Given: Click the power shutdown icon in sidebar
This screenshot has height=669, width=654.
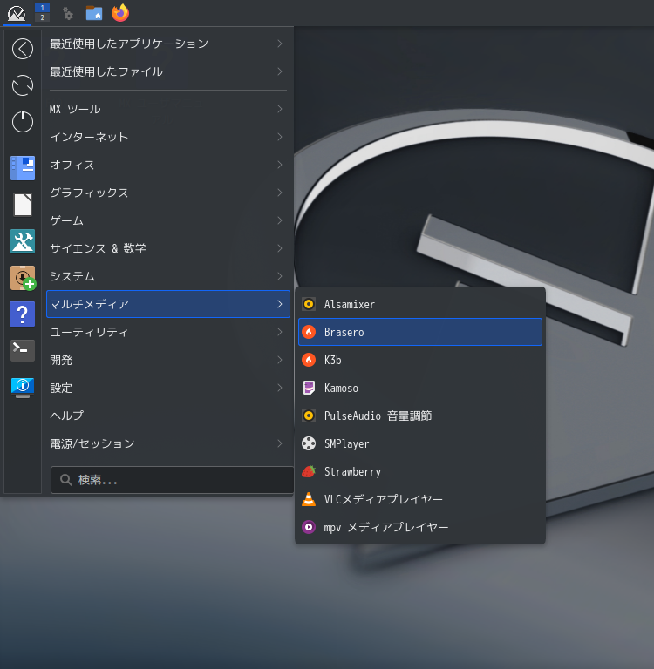Looking at the screenshot, I should click(x=23, y=122).
